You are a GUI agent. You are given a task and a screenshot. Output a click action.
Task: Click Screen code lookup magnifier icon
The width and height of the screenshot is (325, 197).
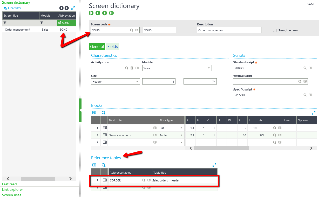click(x=132, y=30)
